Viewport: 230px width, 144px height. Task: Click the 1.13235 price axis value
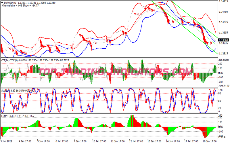223,43
